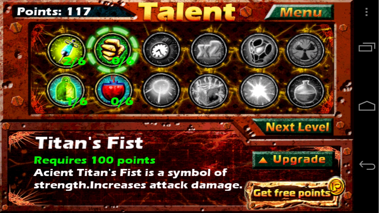
Task: Open Android recent apps button
Action: 367,48
